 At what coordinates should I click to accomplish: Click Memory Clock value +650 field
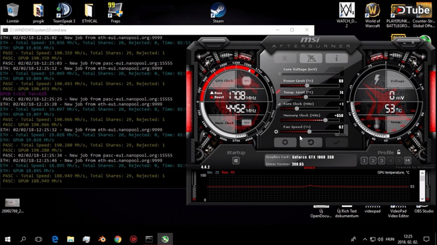(339, 116)
